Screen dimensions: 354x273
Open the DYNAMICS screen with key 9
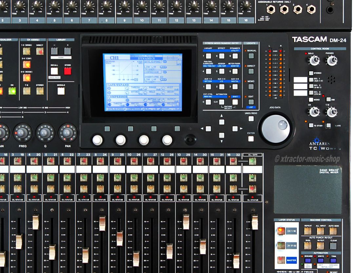[x=235, y=56]
